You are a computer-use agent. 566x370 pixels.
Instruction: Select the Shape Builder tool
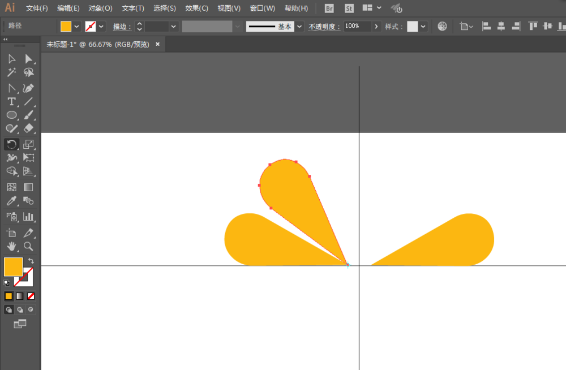point(11,171)
